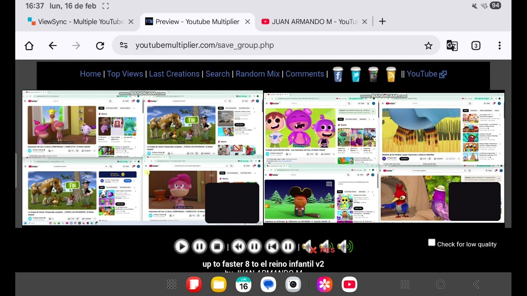This screenshot has height=296, width=527.
Task: Click the pause button after rewind button
Action: pos(254,246)
